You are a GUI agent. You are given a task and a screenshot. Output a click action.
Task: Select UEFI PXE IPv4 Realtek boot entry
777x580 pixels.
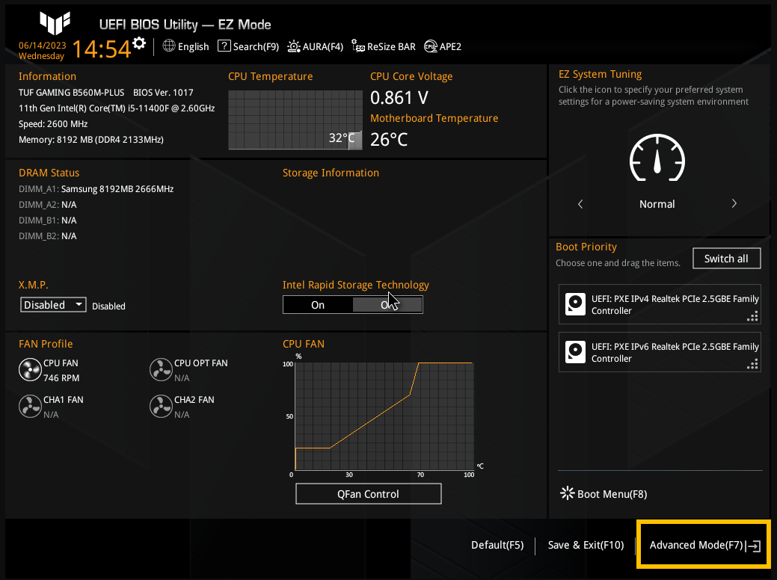(660, 304)
